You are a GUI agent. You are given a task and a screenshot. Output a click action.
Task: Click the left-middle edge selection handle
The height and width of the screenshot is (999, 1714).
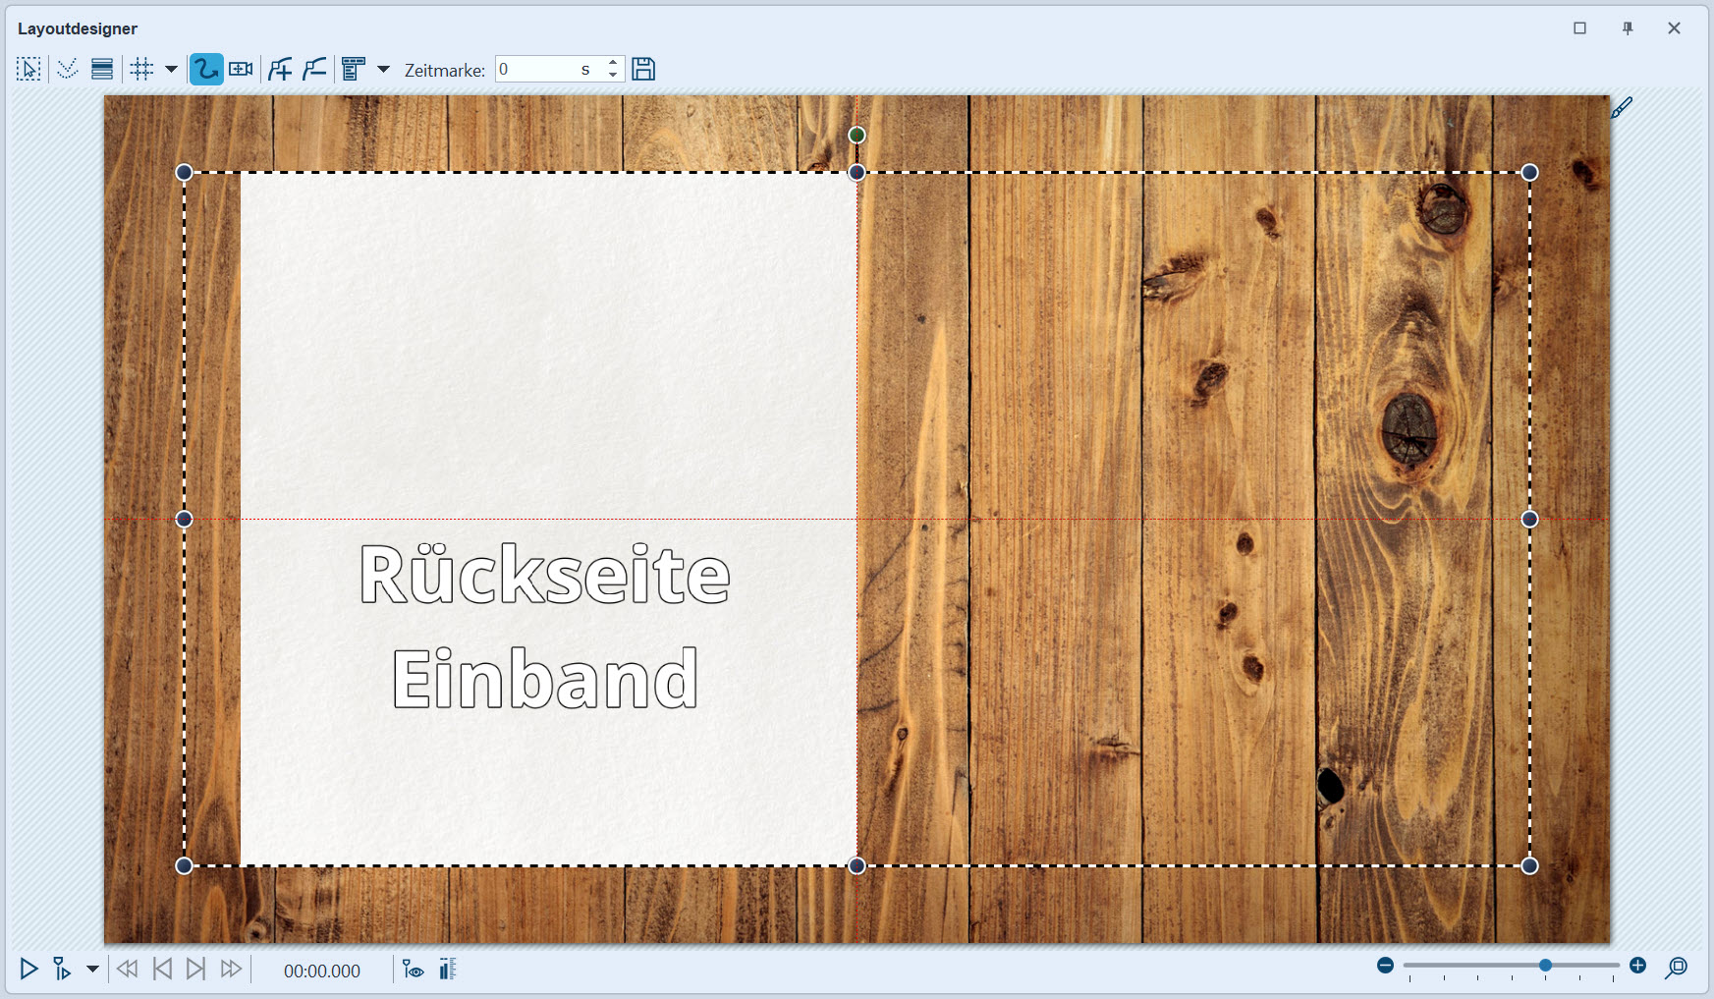click(184, 519)
